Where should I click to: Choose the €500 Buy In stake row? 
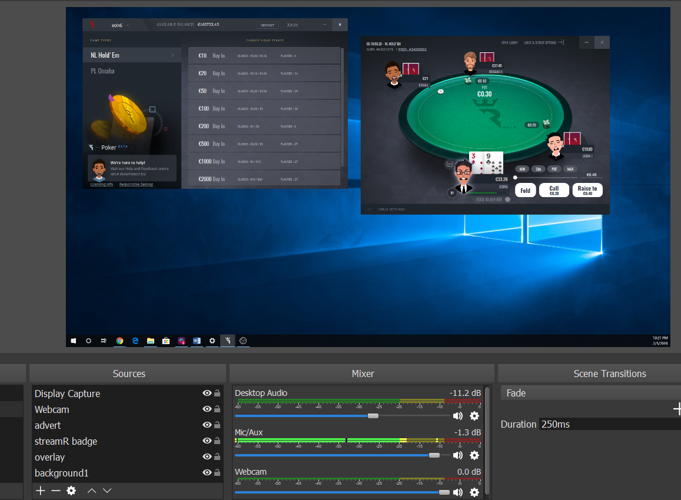(264, 144)
